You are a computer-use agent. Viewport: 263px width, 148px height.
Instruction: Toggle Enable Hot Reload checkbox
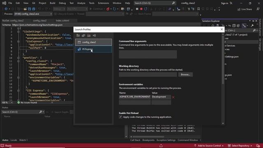120,117
